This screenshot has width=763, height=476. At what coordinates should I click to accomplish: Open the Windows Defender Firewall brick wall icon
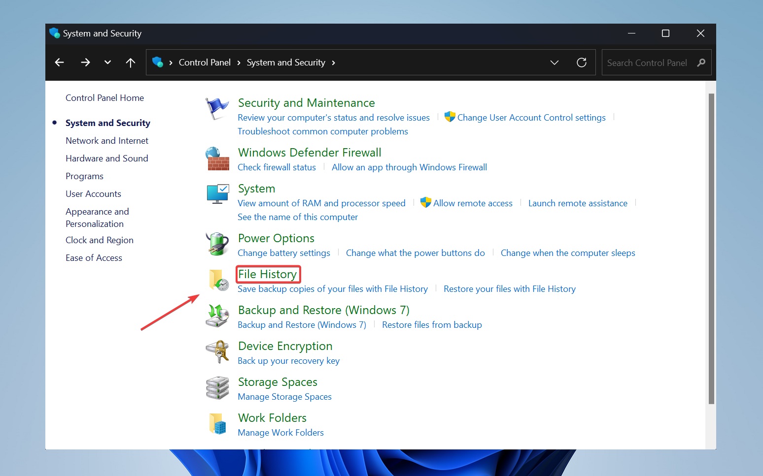tap(217, 159)
